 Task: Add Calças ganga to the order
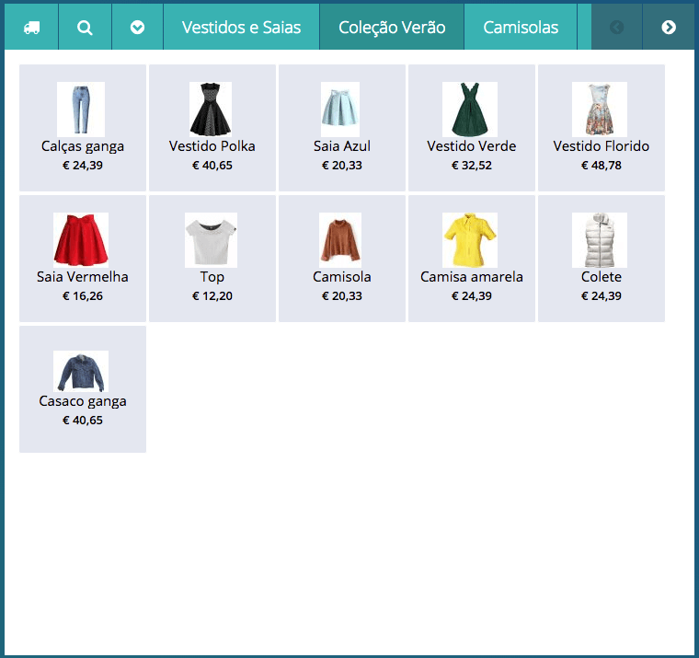[83, 128]
